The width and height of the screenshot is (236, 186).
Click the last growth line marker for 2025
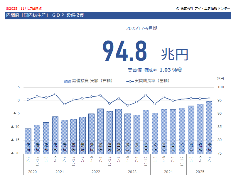coord(209,98)
